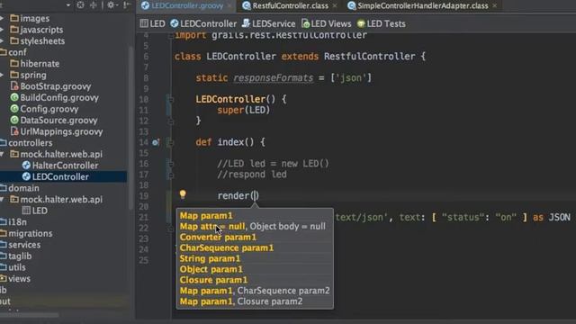Click the intention lightbulb on line 19
576x324 pixels.
pos(183,194)
